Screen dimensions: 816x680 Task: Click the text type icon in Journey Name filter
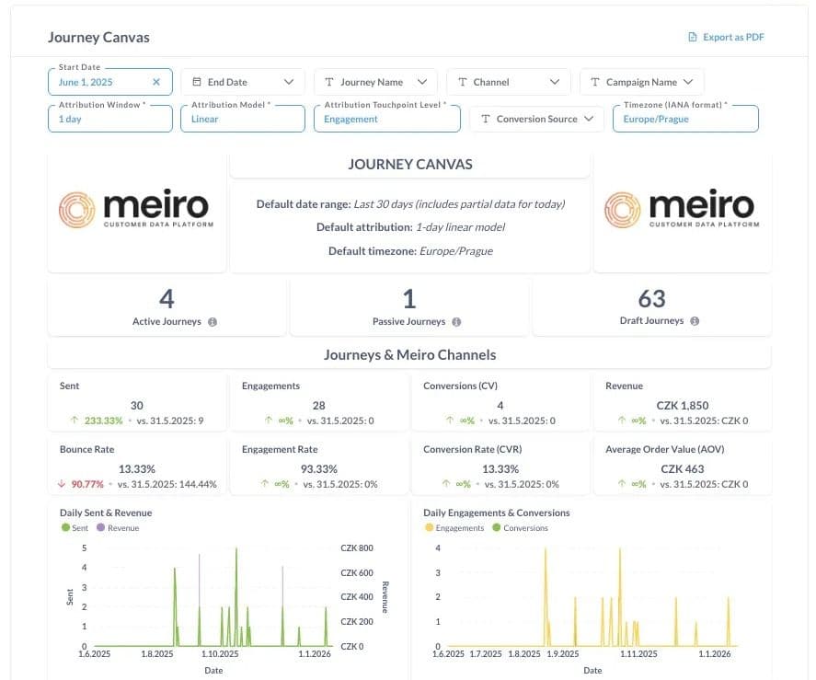click(329, 82)
